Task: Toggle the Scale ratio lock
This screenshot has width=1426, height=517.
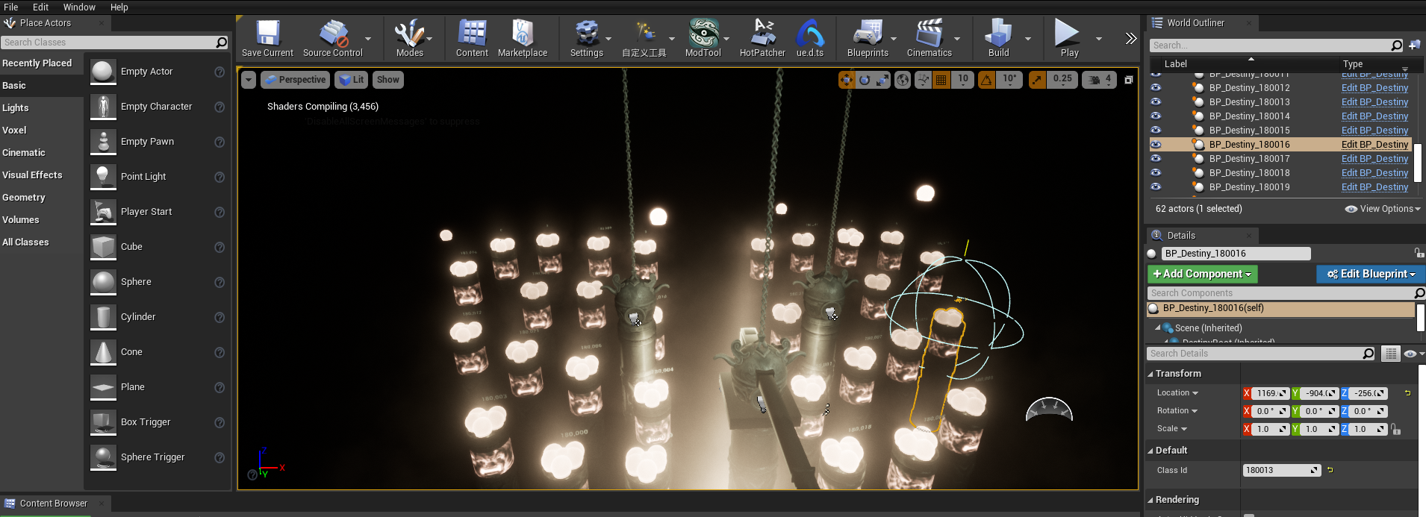Action: pyautogui.click(x=1396, y=430)
